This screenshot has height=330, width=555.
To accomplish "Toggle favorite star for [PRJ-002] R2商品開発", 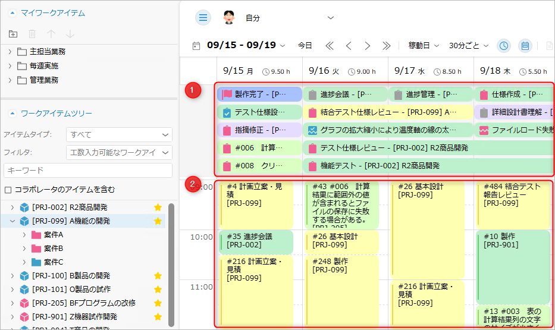I will click(158, 208).
